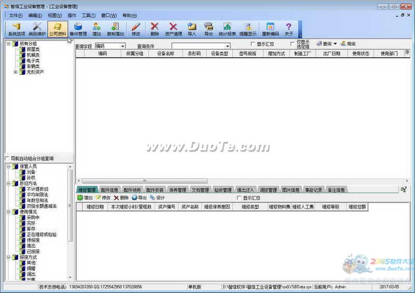Click tools icon at right of tab strip
The height and width of the screenshot is (293, 415).
(404, 189)
